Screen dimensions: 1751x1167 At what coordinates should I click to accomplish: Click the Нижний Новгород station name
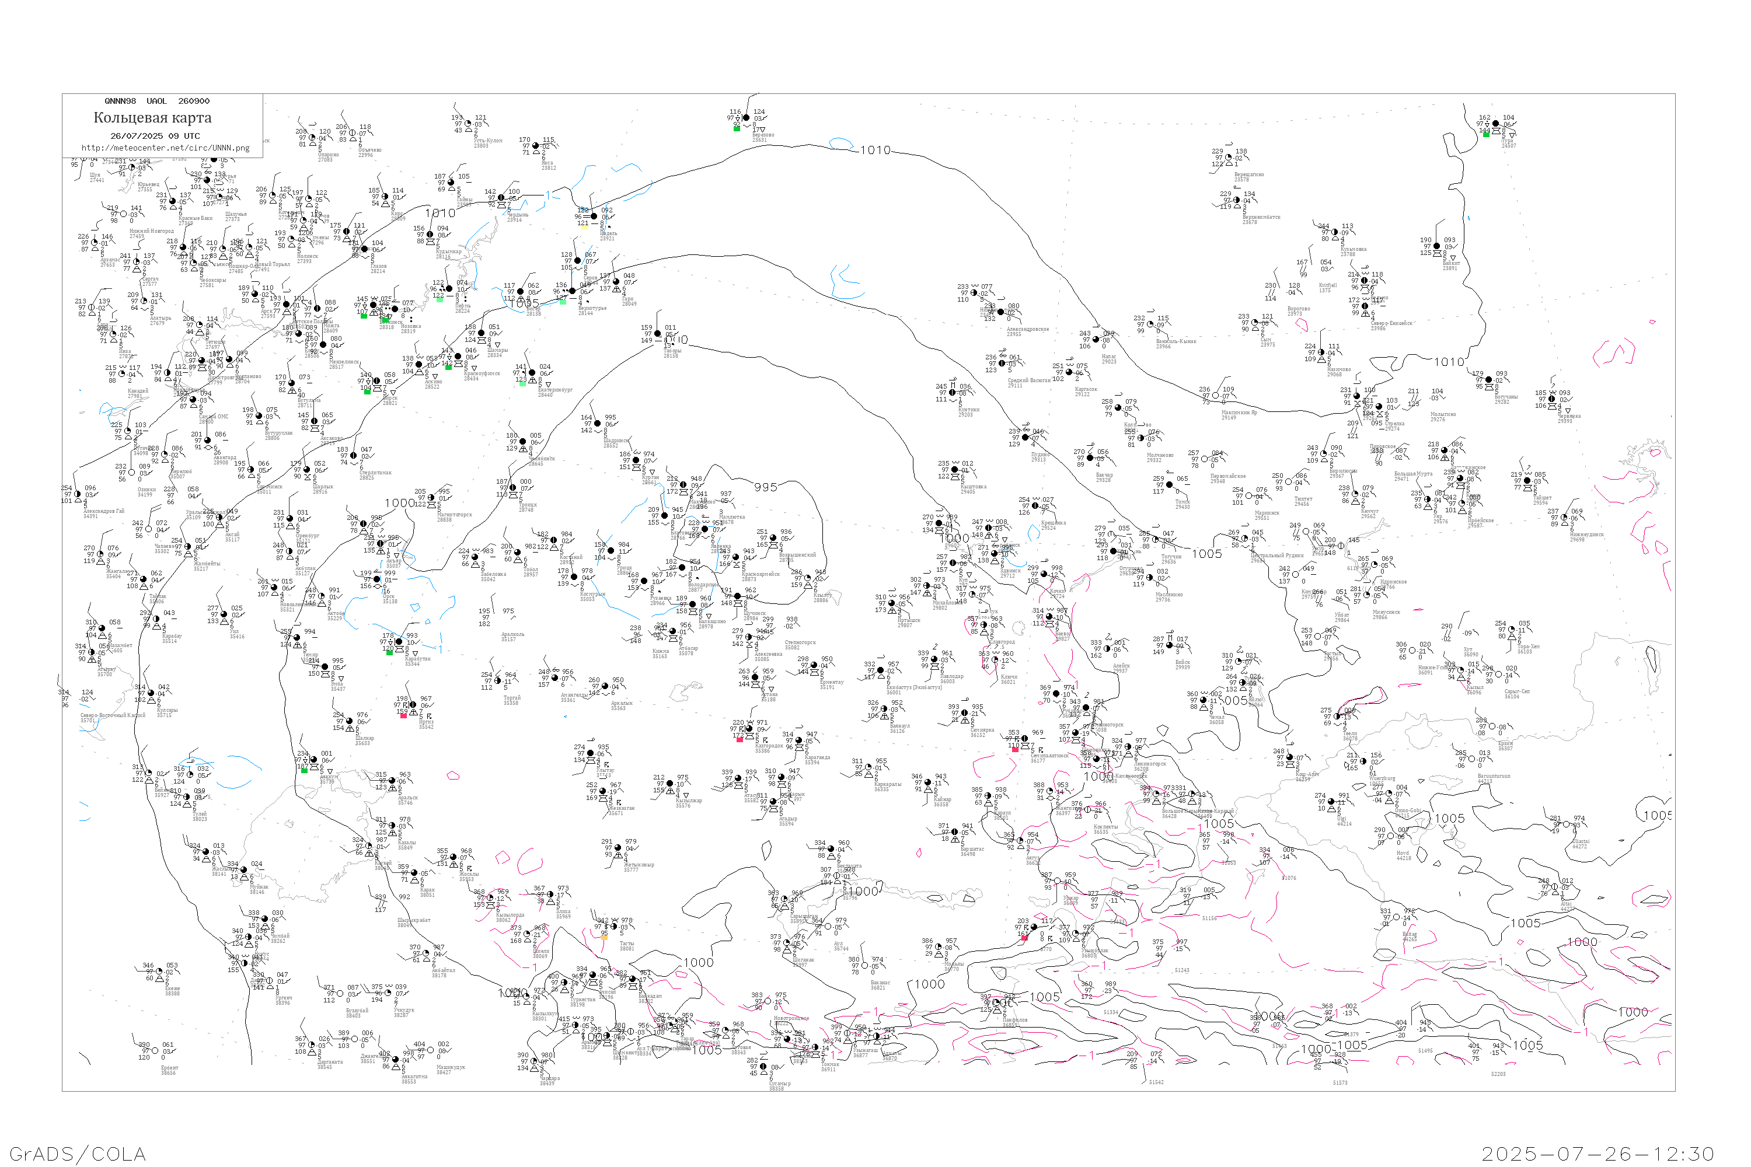click(151, 232)
